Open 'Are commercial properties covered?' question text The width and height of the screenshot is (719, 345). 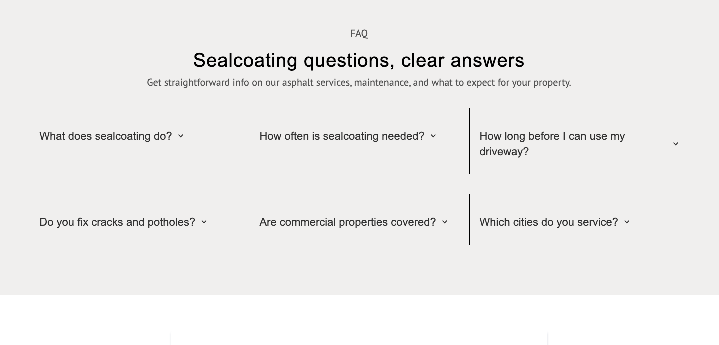coord(347,222)
